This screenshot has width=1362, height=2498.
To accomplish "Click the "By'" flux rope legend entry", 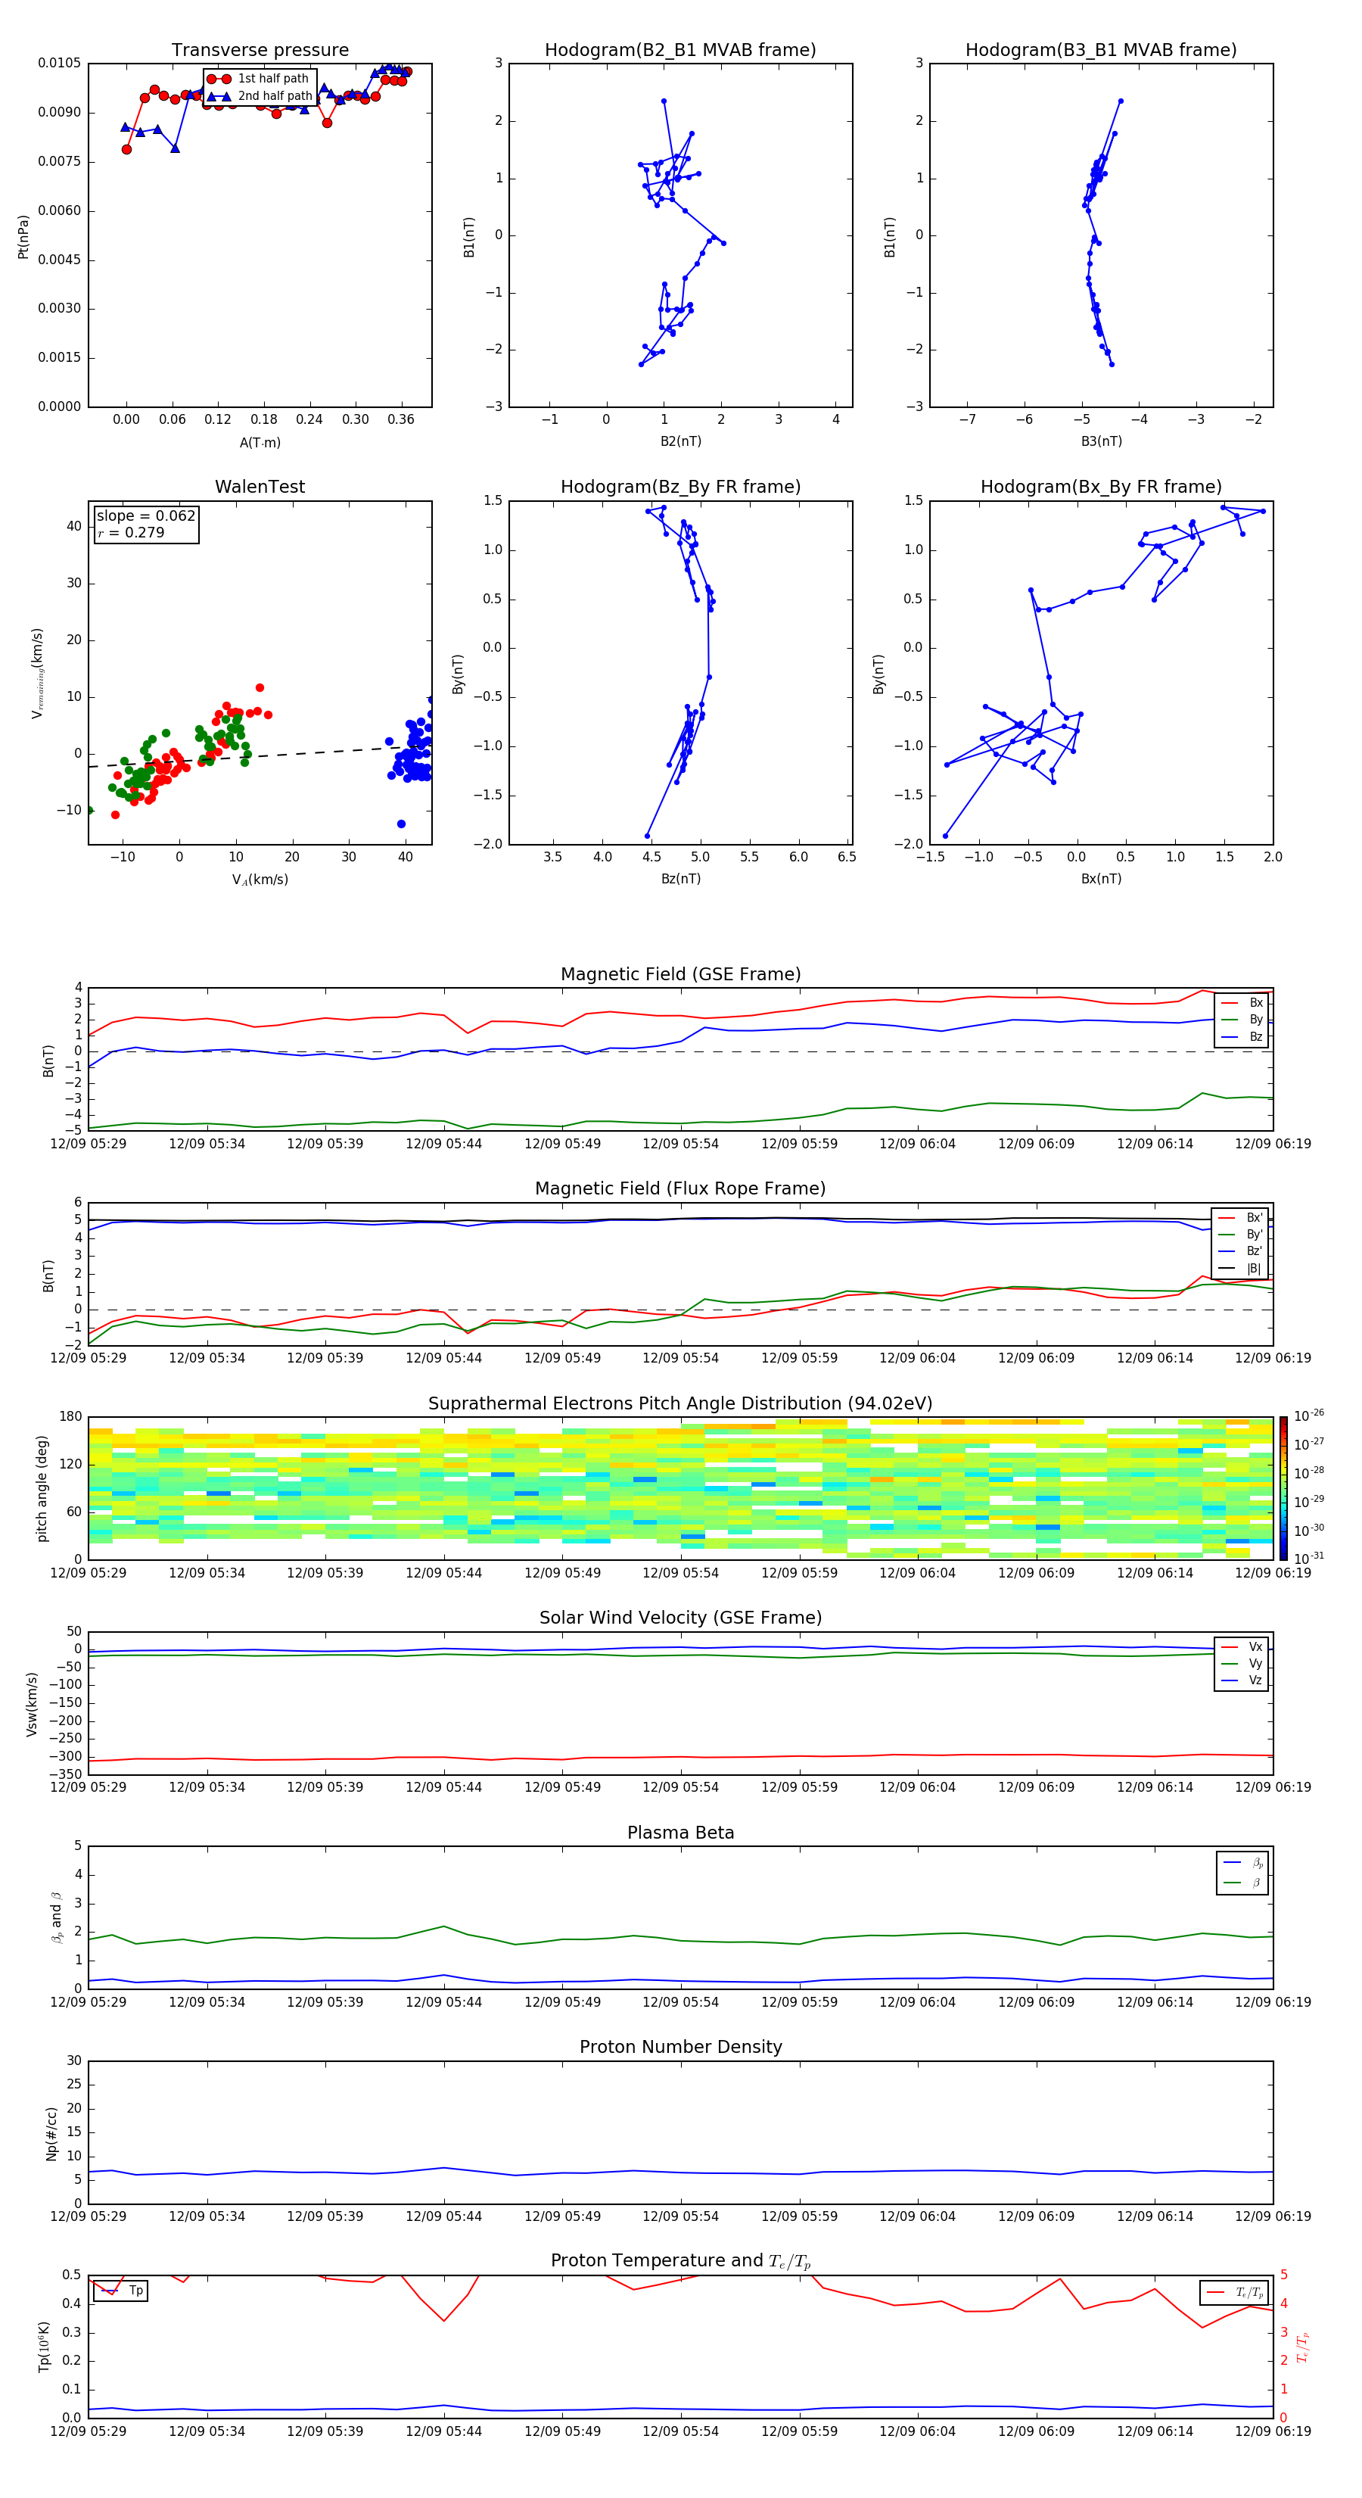I will tap(1240, 1235).
